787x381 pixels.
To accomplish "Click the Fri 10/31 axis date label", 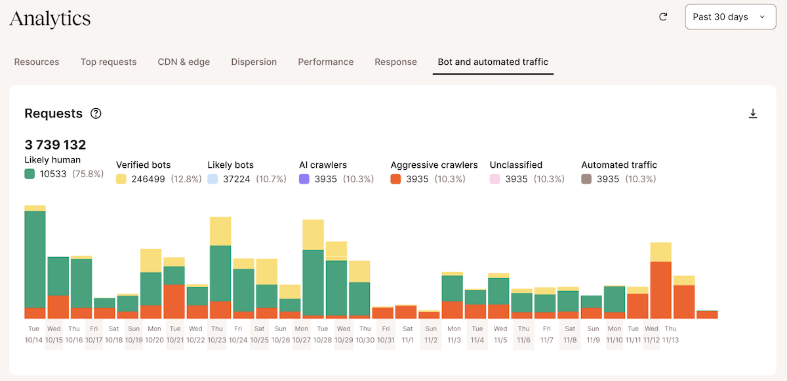I will [386, 334].
